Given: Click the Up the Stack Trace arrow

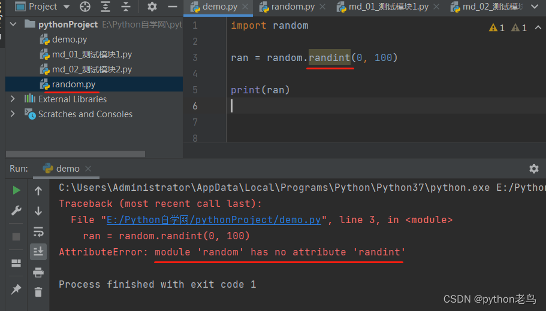Looking at the screenshot, I should 38,190.
